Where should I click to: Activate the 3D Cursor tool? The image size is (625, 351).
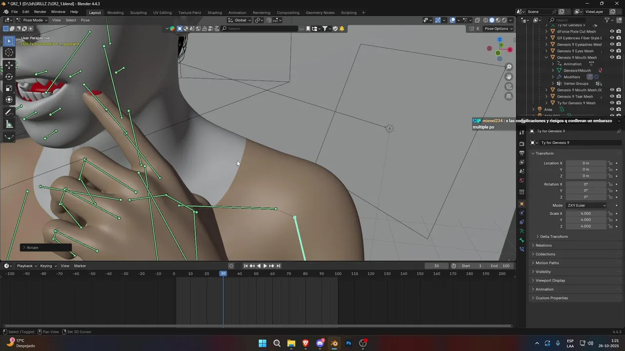tap(9, 53)
